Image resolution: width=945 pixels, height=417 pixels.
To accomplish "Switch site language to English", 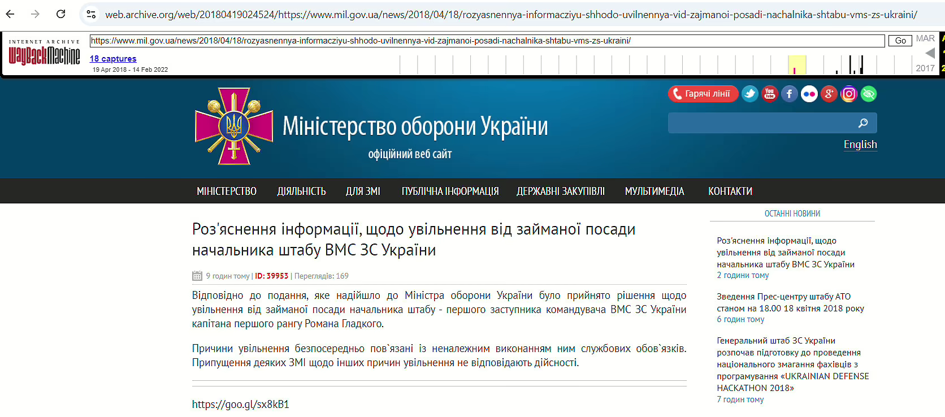I will point(860,145).
